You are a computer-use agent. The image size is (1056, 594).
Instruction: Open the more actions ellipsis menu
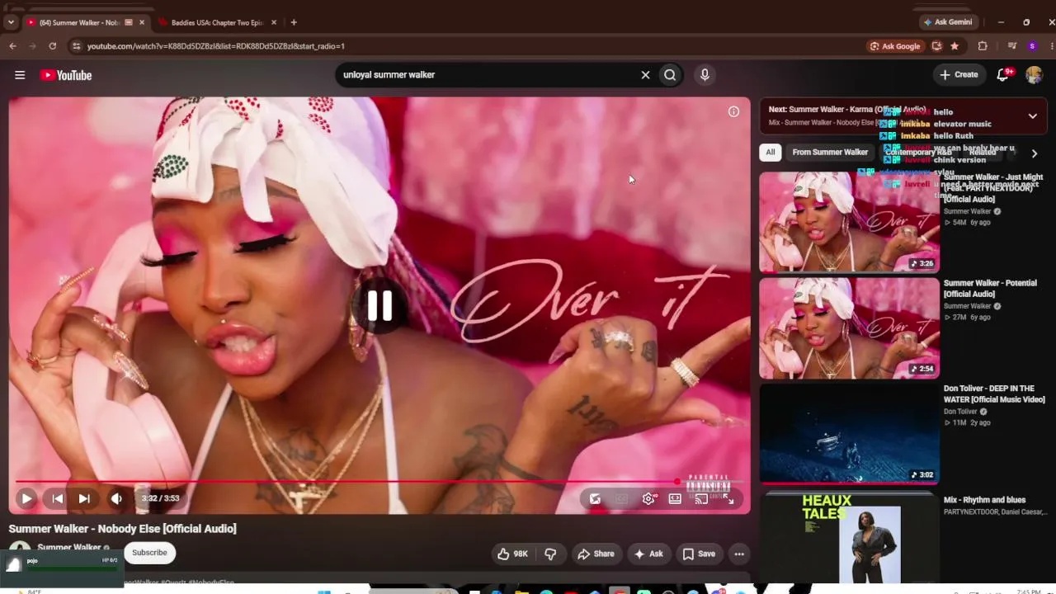(x=739, y=554)
